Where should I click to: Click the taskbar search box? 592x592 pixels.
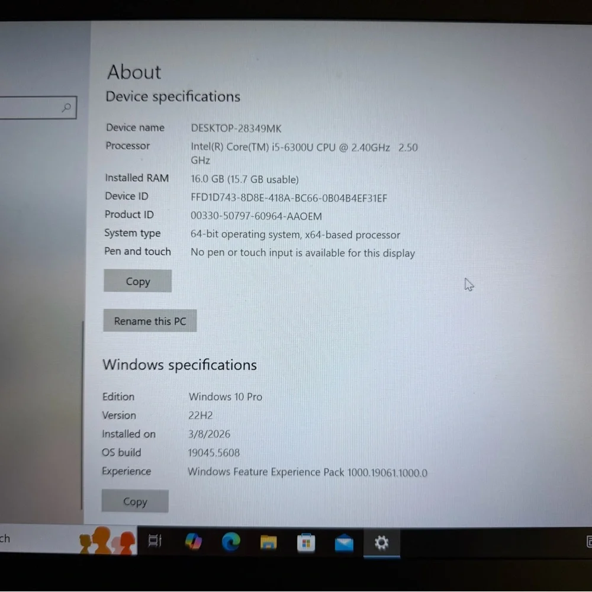(68, 539)
